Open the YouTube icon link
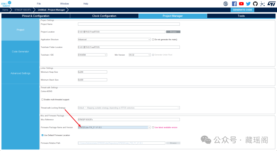The image size is (277, 151). pyautogui.click(x=241, y=4)
